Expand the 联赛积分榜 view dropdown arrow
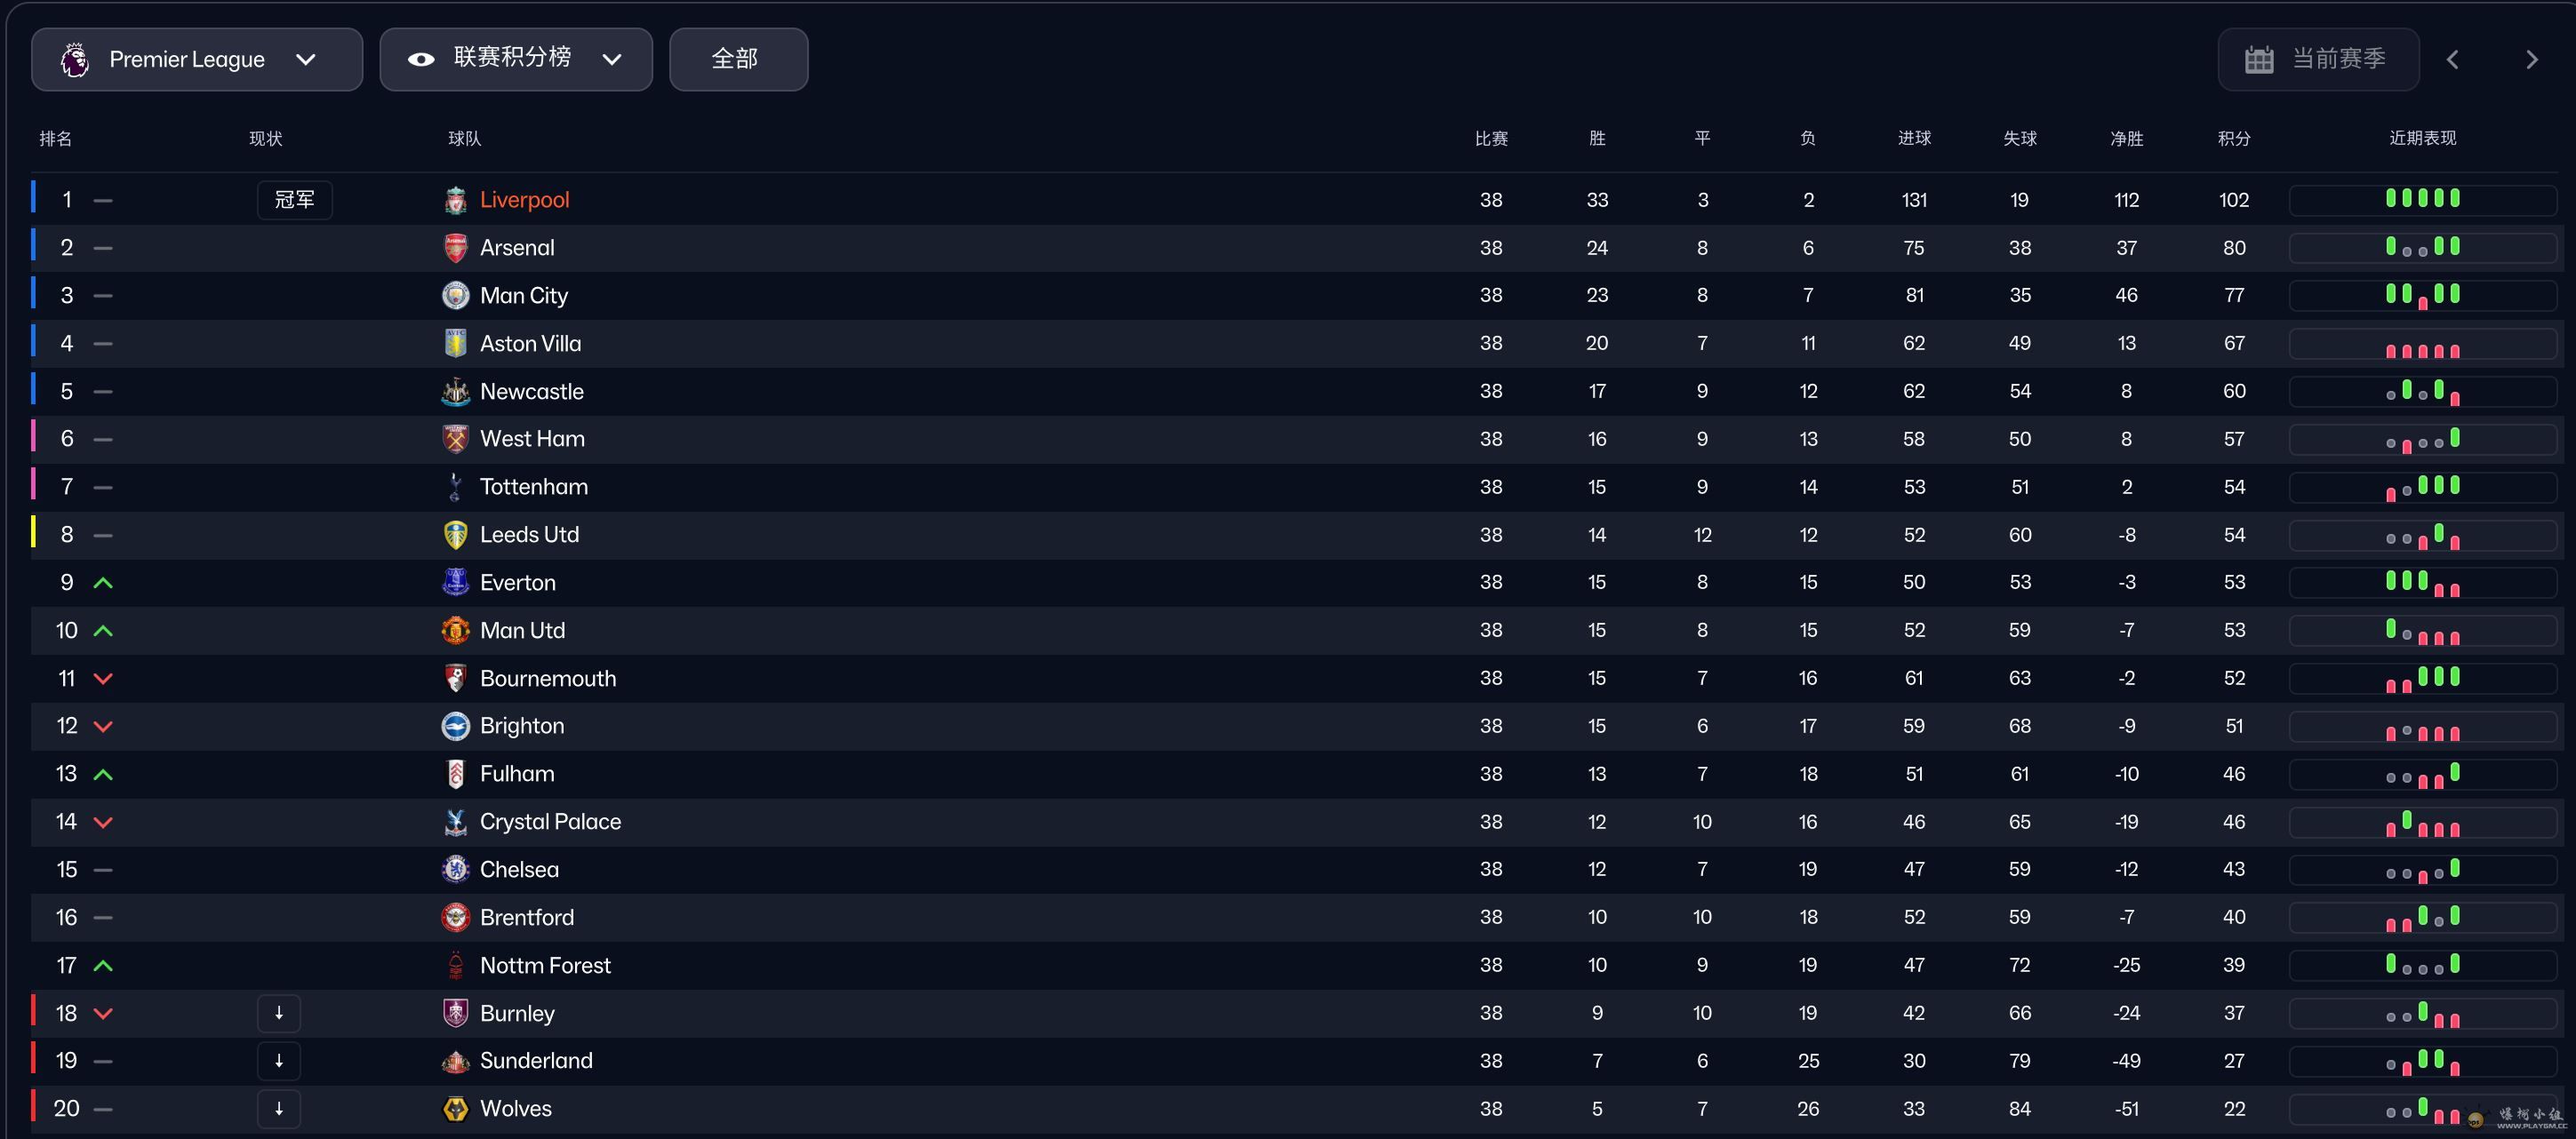 (612, 60)
